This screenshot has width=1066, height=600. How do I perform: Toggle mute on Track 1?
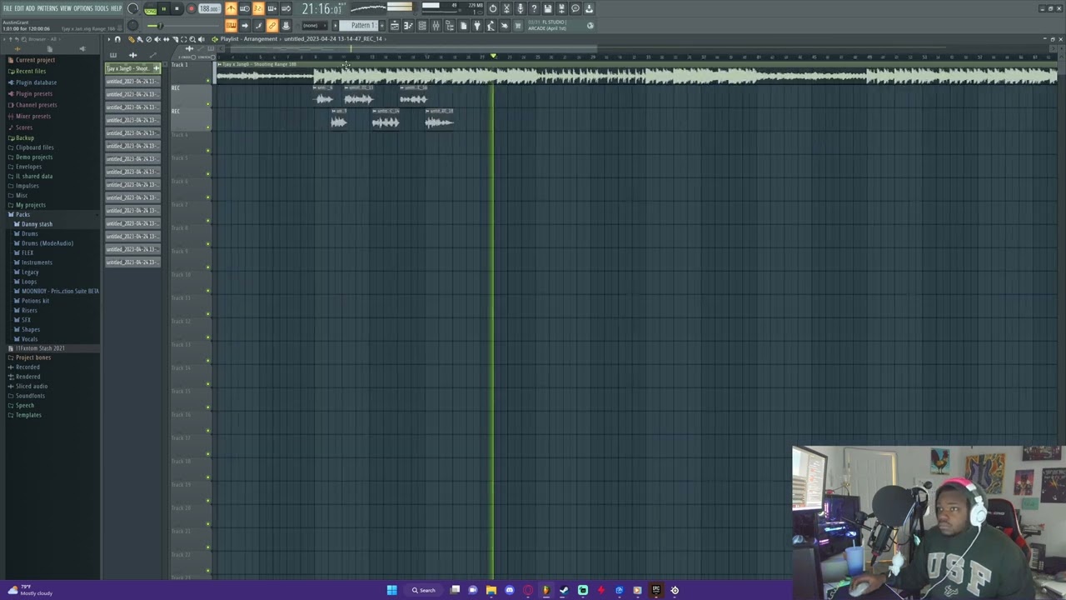point(208,81)
